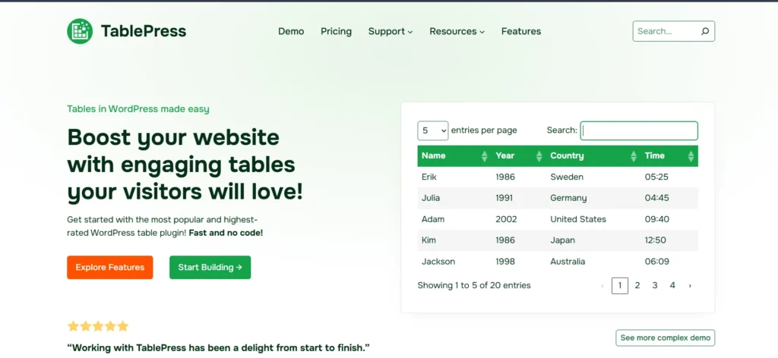Open the entries per page dropdown
Viewport: 778px width, 358px height.
[432, 130]
